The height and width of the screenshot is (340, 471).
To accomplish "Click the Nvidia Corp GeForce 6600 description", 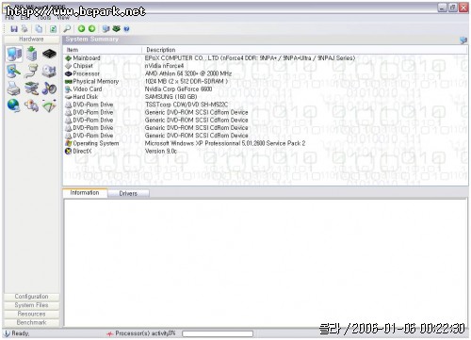I will tap(178, 89).
